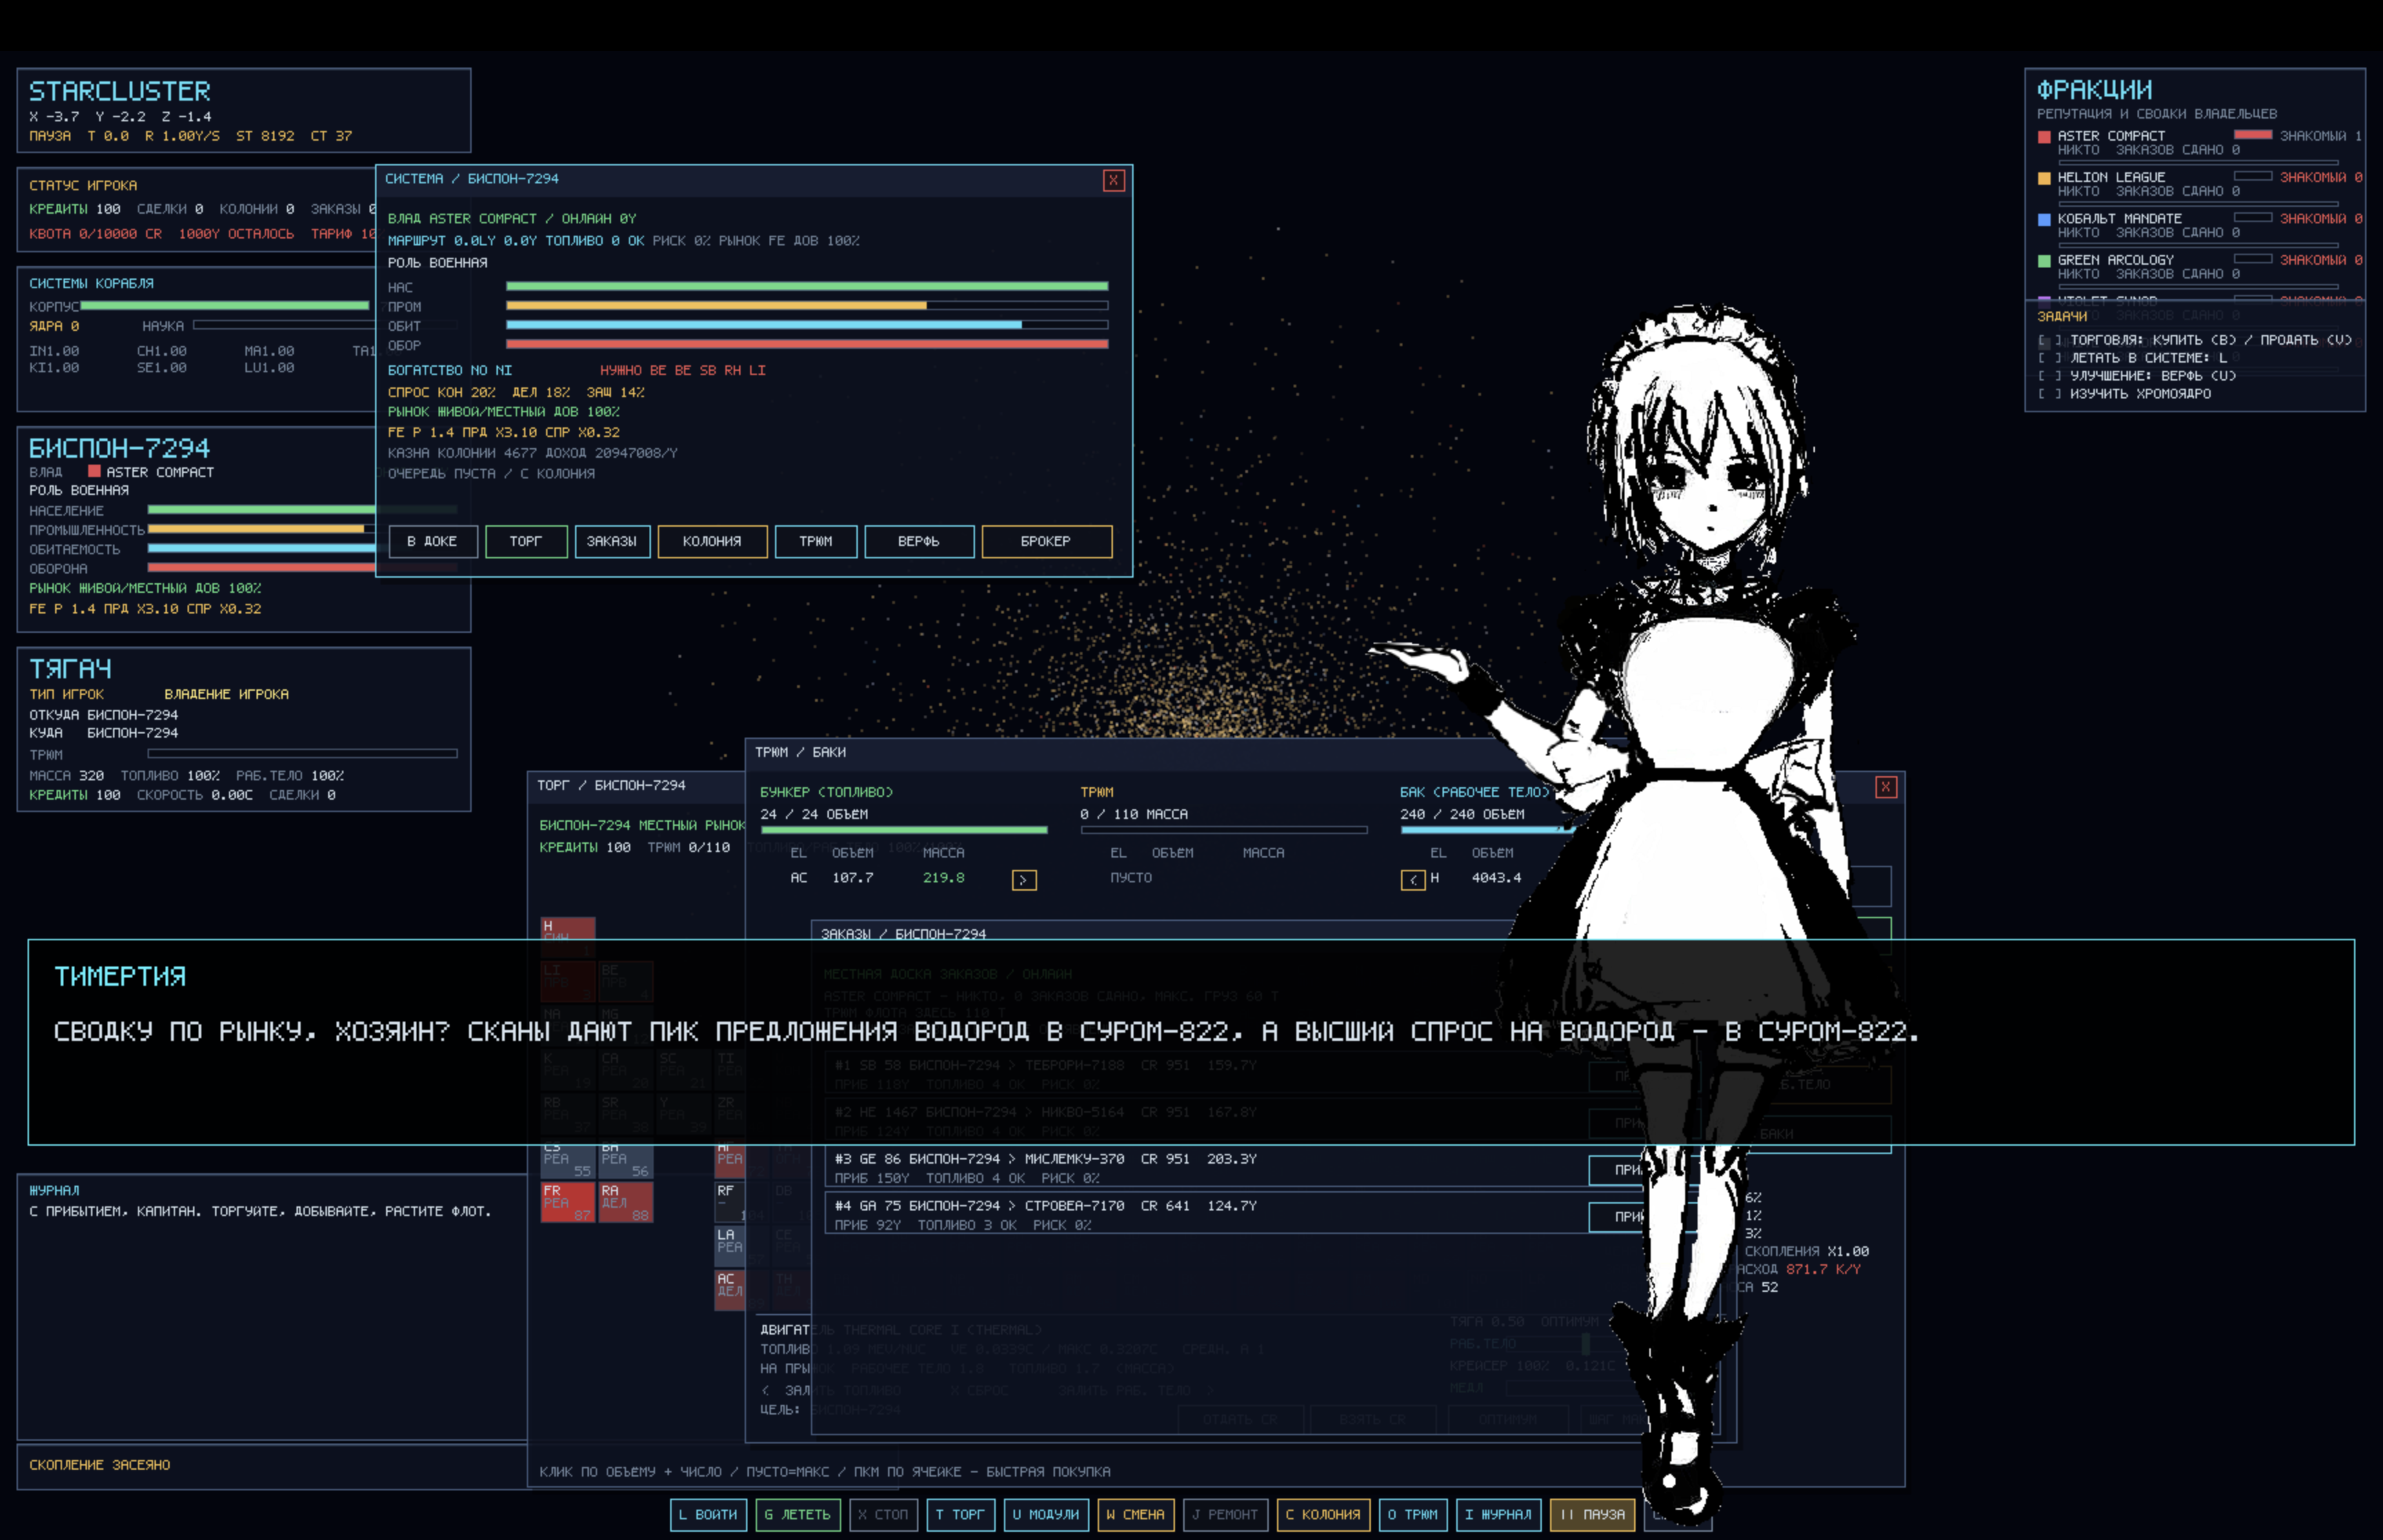Open the Колония tab in the system window

pyautogui.click(x=712, y=541)
